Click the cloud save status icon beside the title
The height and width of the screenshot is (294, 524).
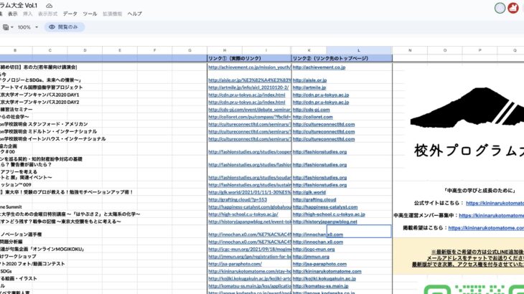point(49,6)
